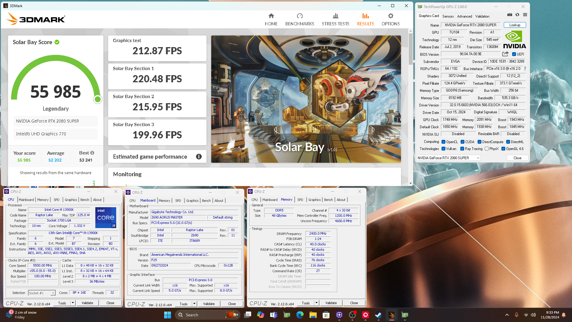Image resolution: width=572 pixels, height=322 pixels.
Task: Switch to the RESULTS tab in 3DMark
Action: [x=366, y=20]
